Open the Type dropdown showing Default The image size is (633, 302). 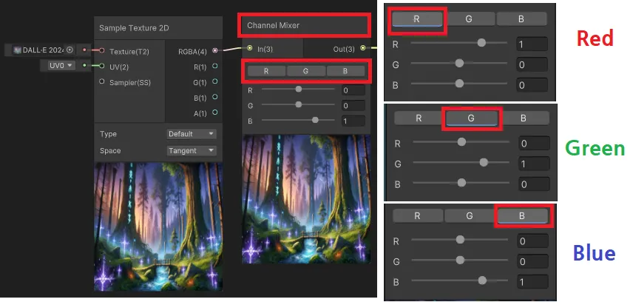(192, 134)
